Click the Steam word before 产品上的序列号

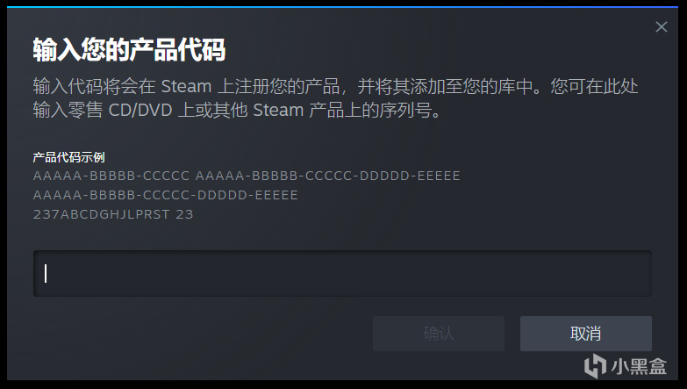click(x=278, y=110)
